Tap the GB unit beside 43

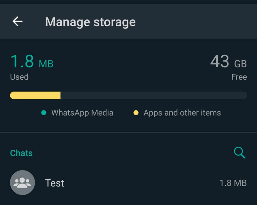pos(241,64)
